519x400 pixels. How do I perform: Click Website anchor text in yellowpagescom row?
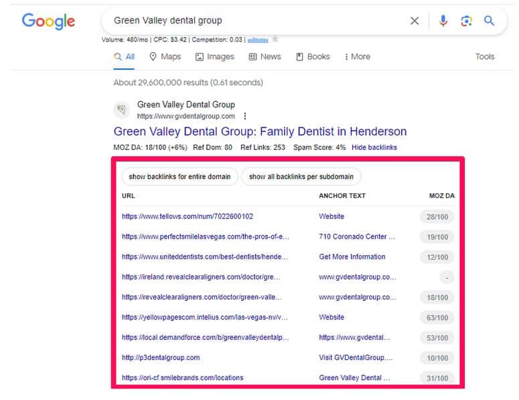[331, 317]
